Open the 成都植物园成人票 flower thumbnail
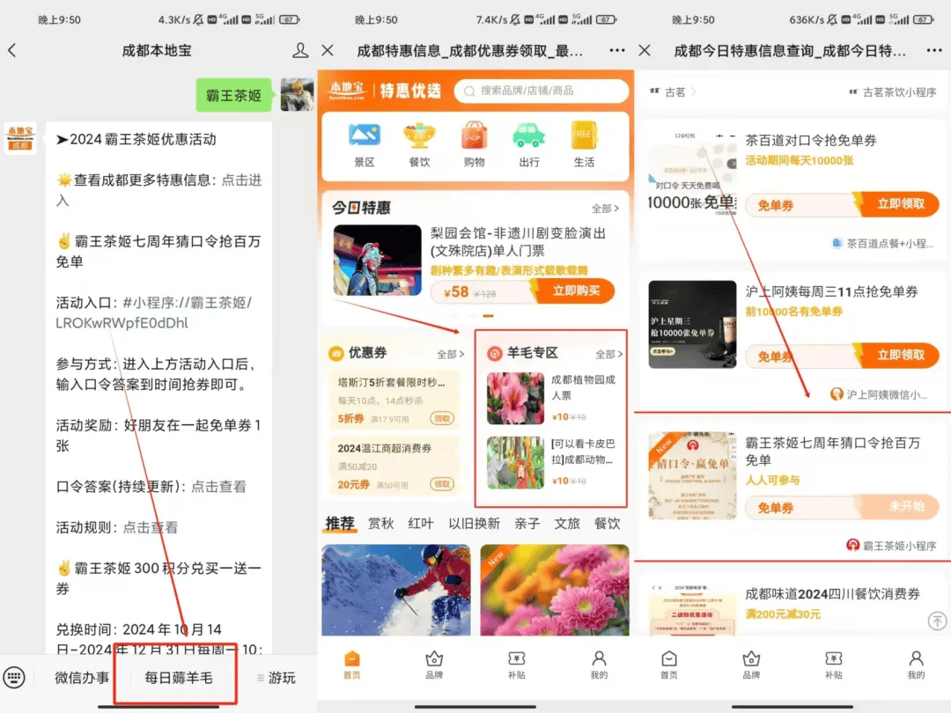The height and width of the screenshot is (713, 951). (x=515, y=399)
